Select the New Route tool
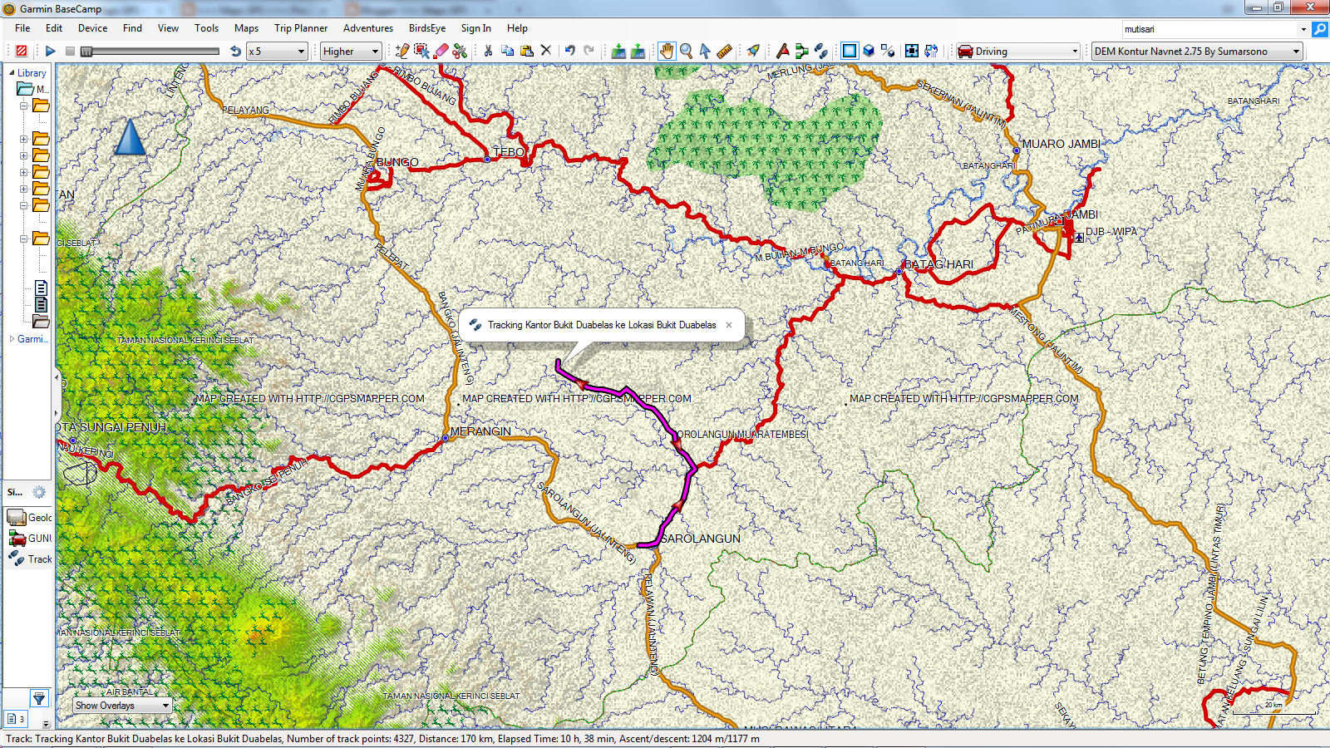1330x748 pixels. 801,51
